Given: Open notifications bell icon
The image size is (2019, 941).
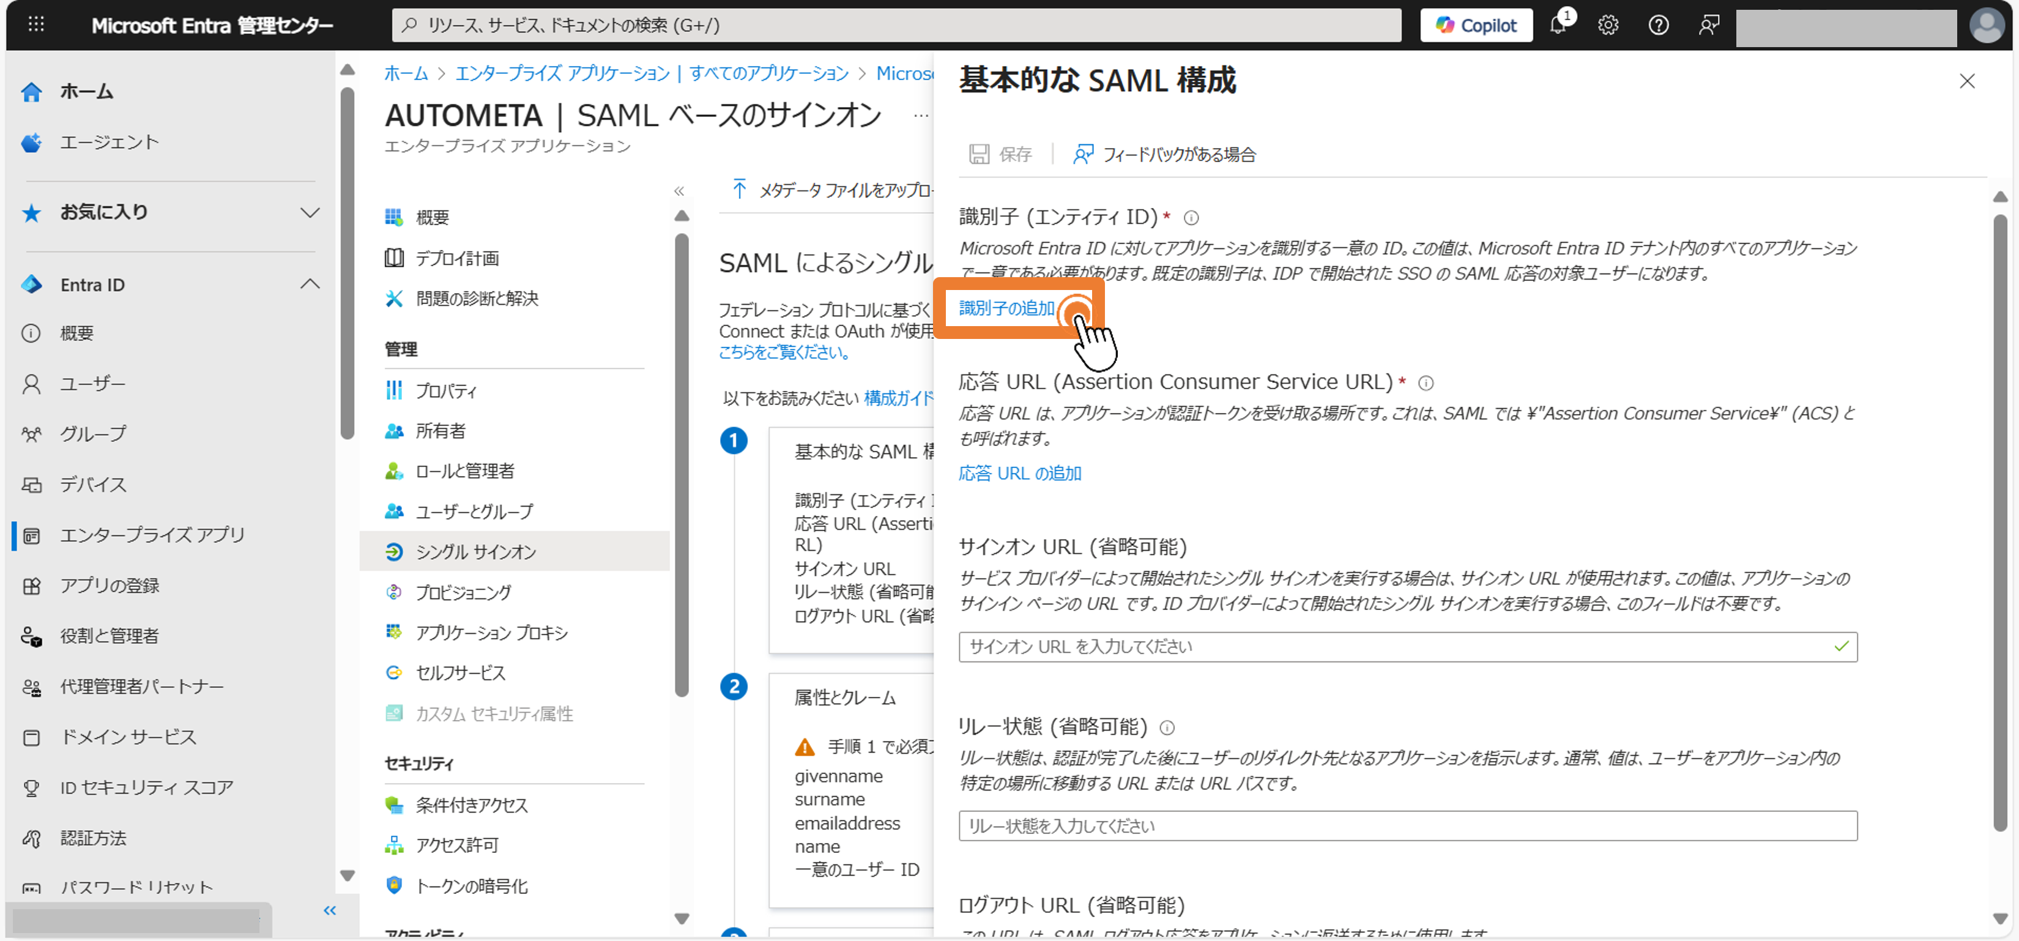Looking at the screenshot, I should coord(1558,25).
